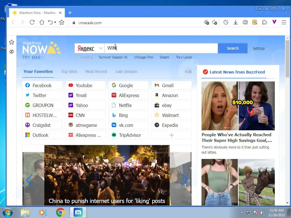Open the Facebook favorite
This screenshot has width=291, height=218.
pos(42,85)
